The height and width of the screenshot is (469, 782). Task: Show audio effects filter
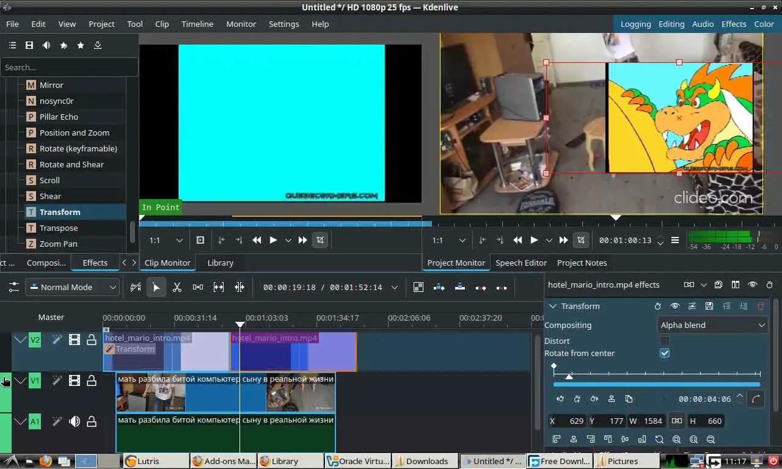pyautogui.click(x=46, y=45)
